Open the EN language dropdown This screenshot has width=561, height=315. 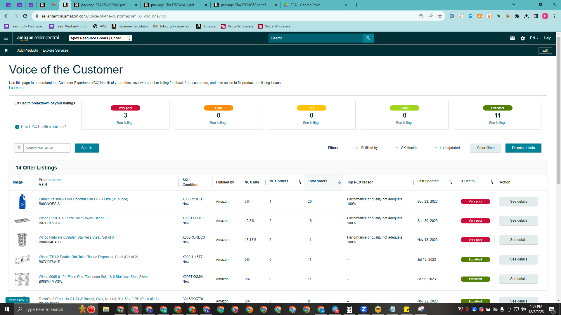click(534, 38)
